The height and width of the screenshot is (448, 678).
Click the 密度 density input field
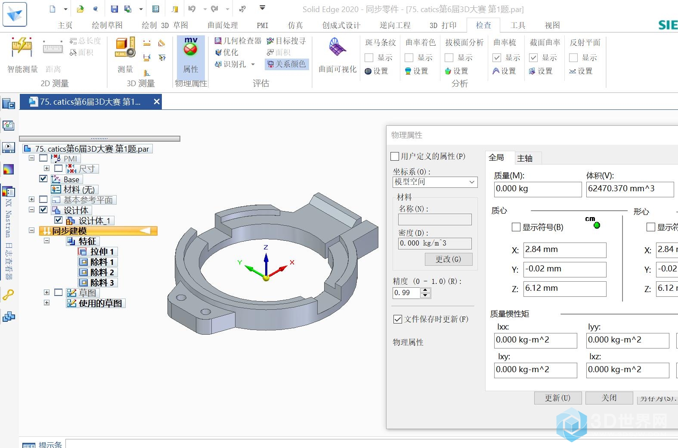[x=435, y=243]
